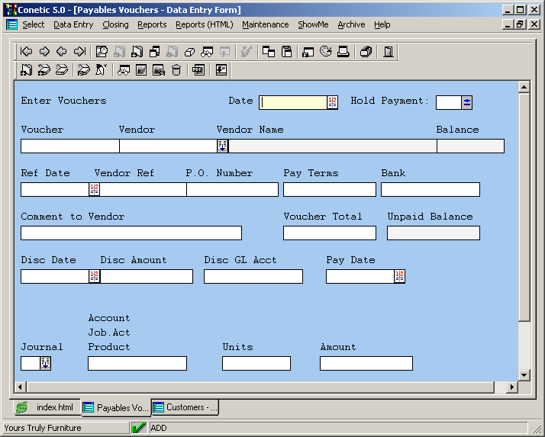
Task: Click the green checkmark in status bar
Action: (138, 428)
